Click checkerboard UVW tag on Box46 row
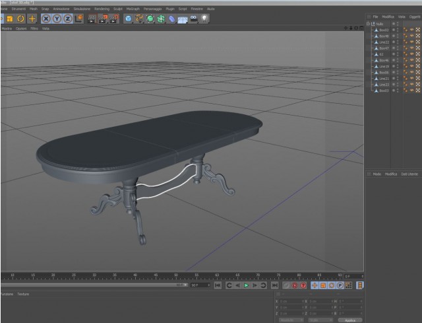 tap(417, 60)
